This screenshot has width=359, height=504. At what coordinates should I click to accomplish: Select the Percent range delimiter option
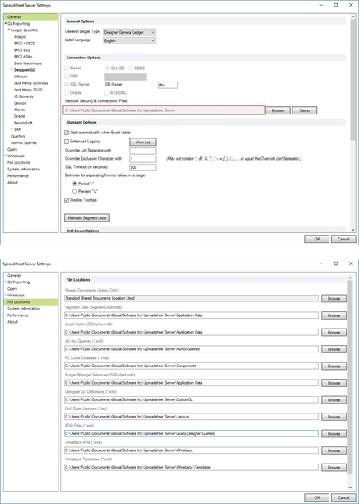tap(75, 191)
